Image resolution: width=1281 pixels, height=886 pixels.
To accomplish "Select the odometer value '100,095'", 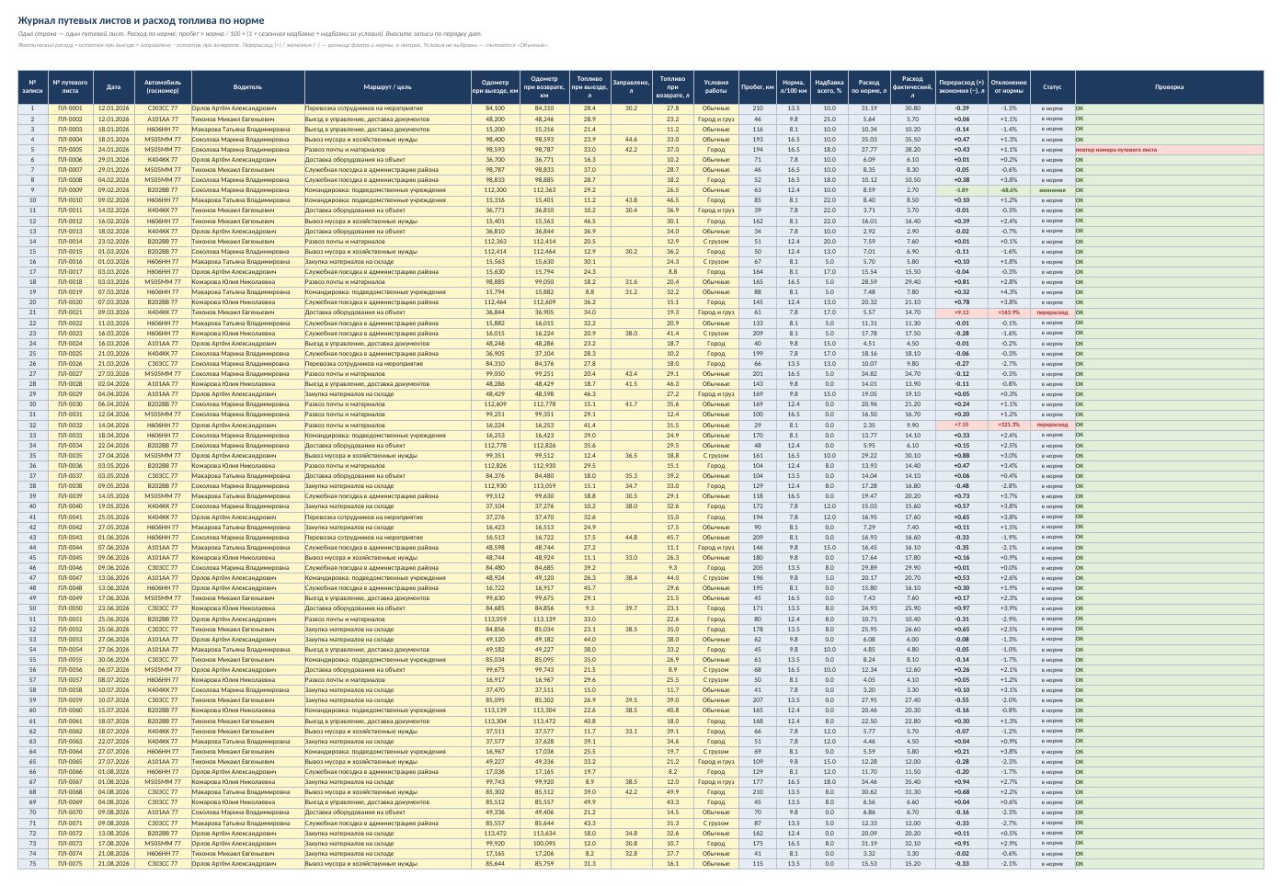I will 544,843.
